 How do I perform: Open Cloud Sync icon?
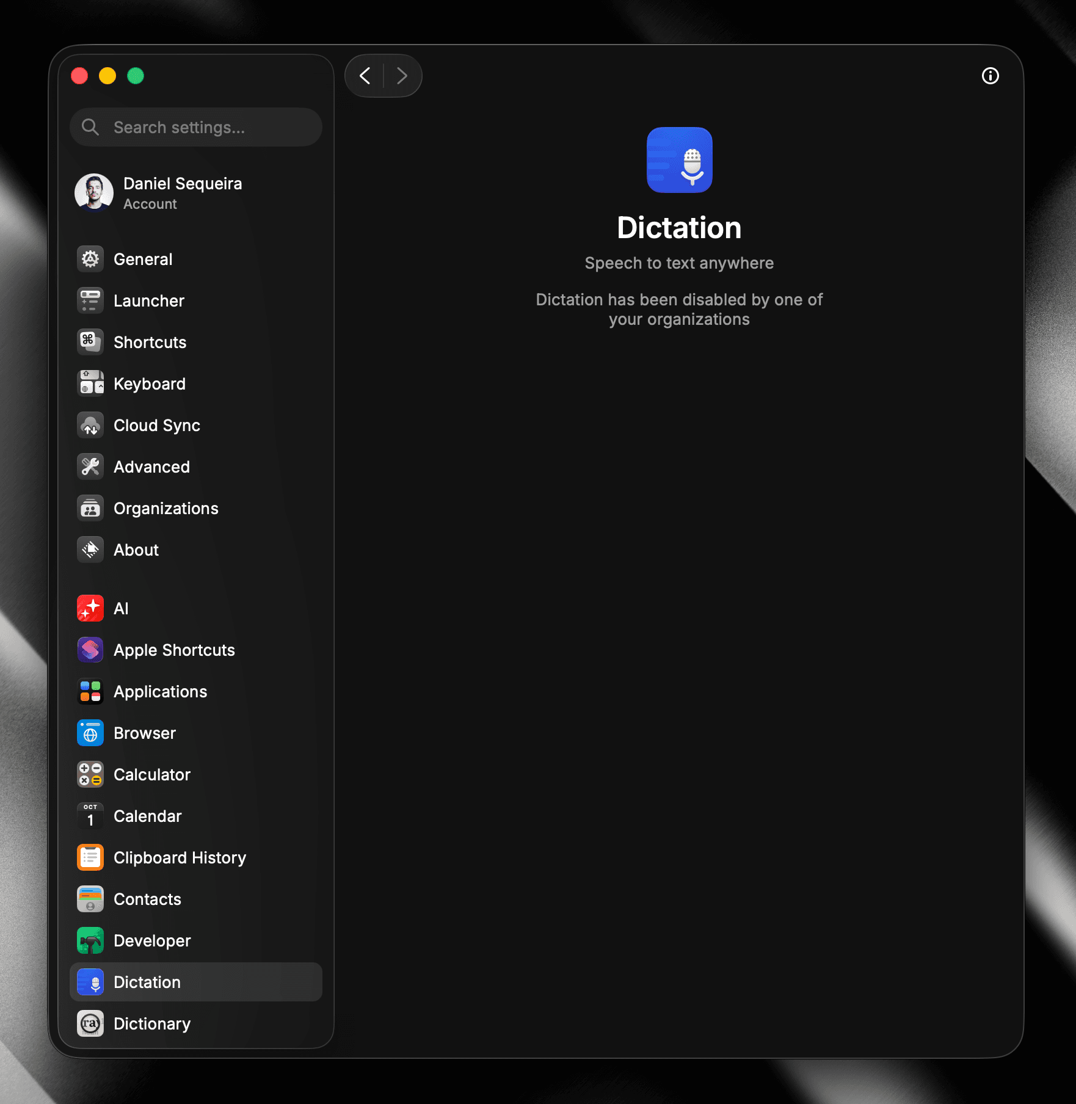tap(90, 426)
